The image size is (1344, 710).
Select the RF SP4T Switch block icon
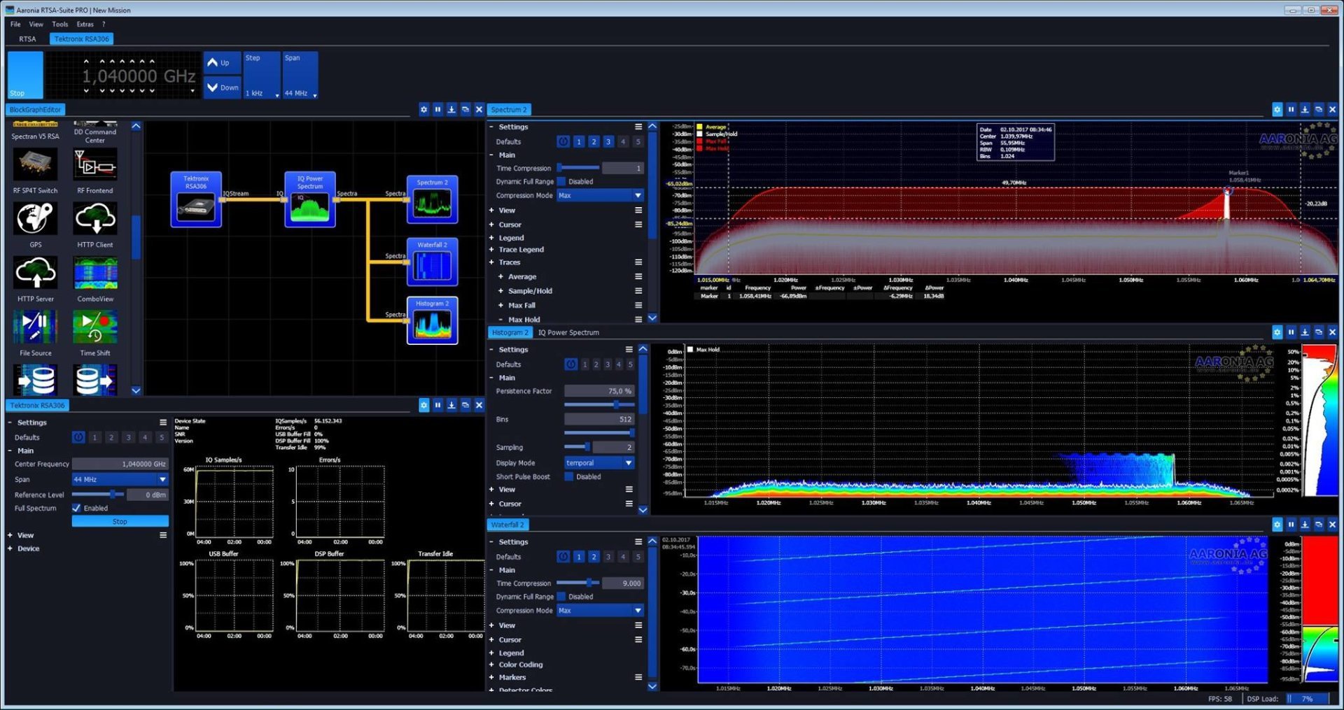[36, 165]
